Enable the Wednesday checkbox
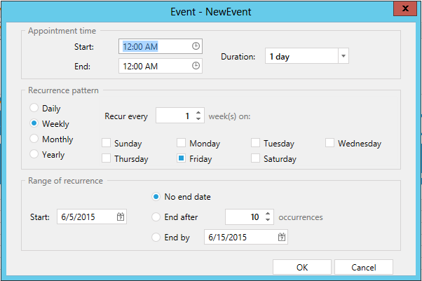Viewport: 422px width, 281px height. coord(330,143)
